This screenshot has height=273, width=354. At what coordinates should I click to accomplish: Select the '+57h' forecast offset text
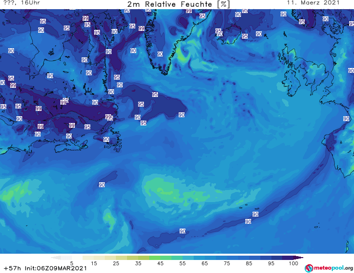[x=13, y=268]
